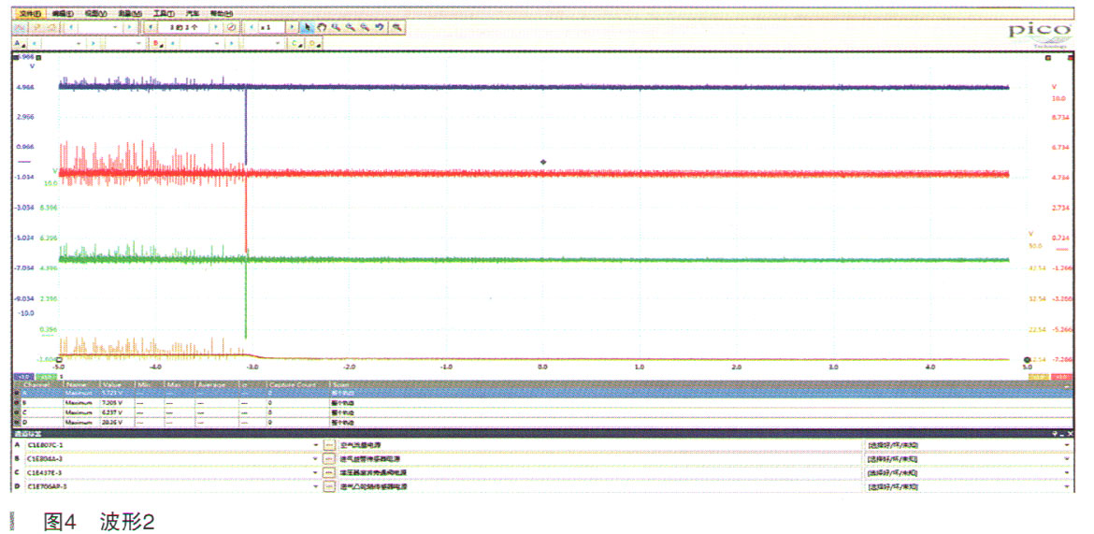Viewport: 1094px width, 534px height.
Task: Select row B with value 7.205 V
Action: point(544,403)
